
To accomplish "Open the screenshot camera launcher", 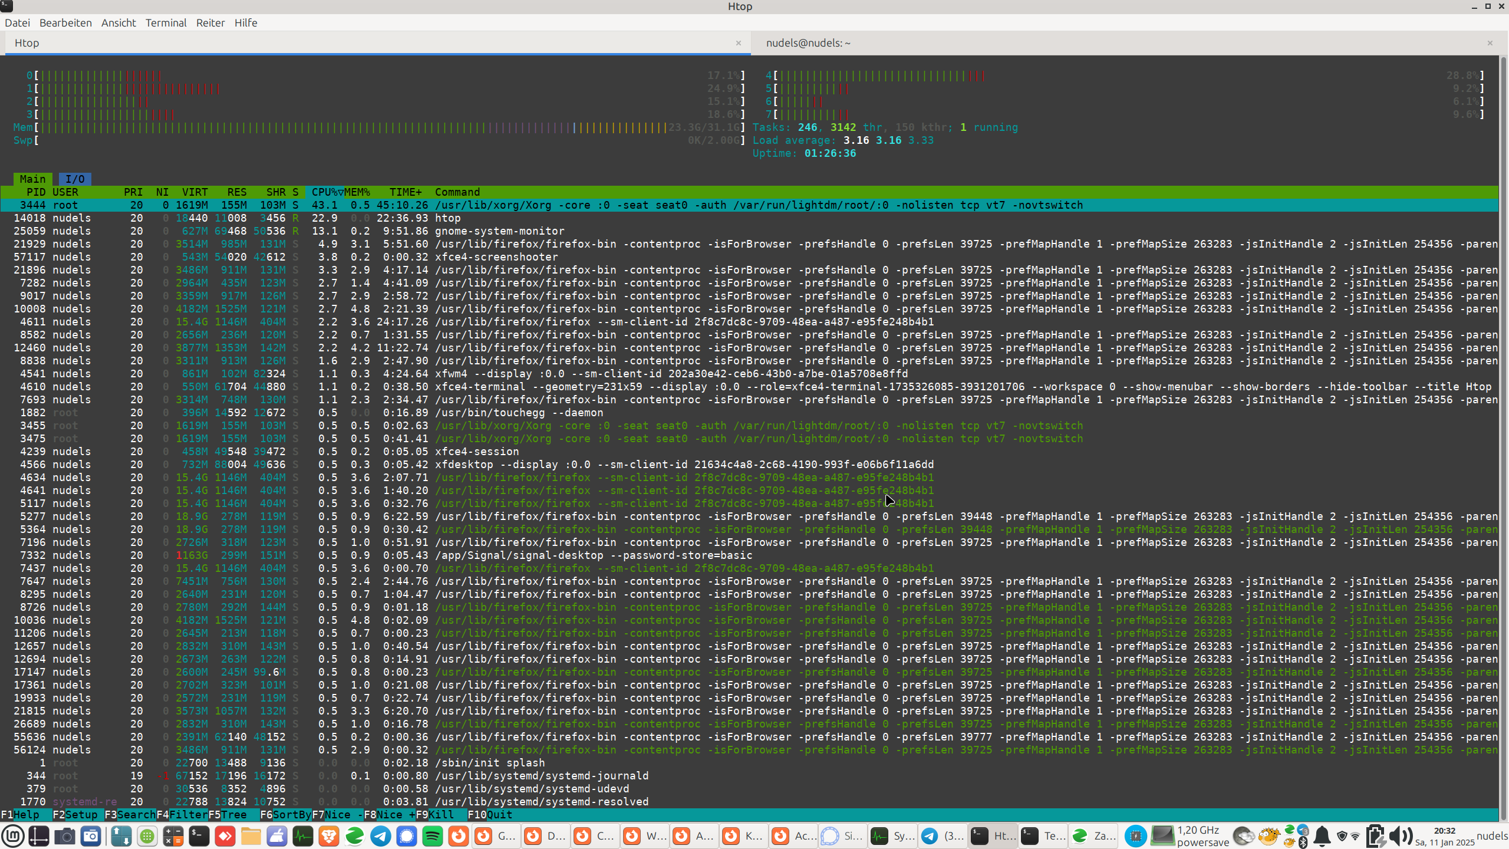I will [x=65, y=836].
